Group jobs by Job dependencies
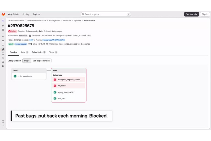Image resolution: width=211 pixels, height=141 pixels. 41,61
